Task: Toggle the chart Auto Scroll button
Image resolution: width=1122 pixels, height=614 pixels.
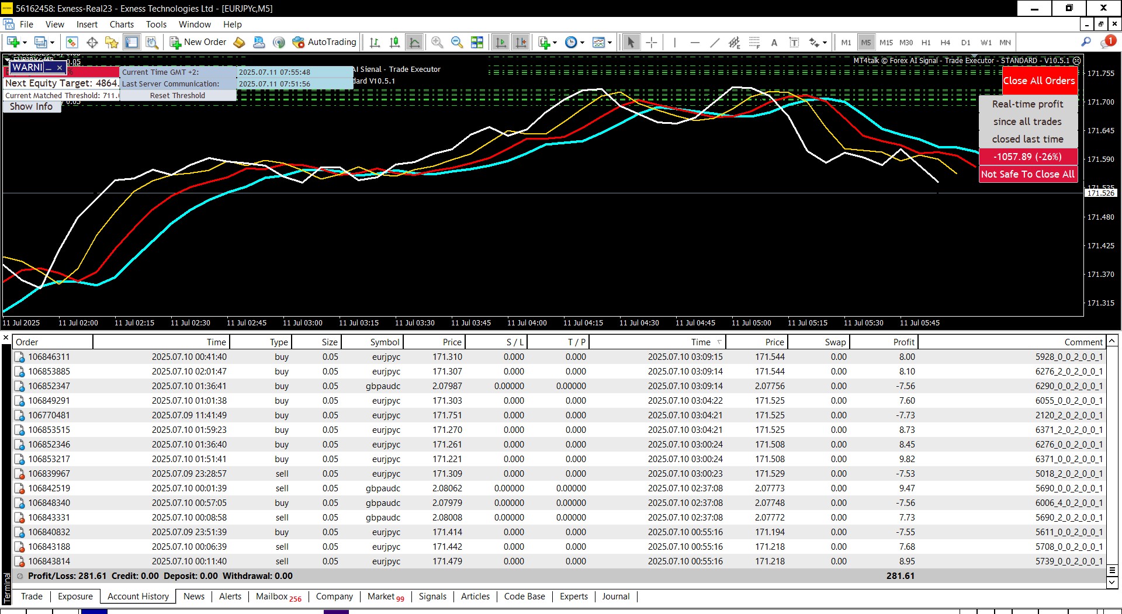Action: click(501, 42)
